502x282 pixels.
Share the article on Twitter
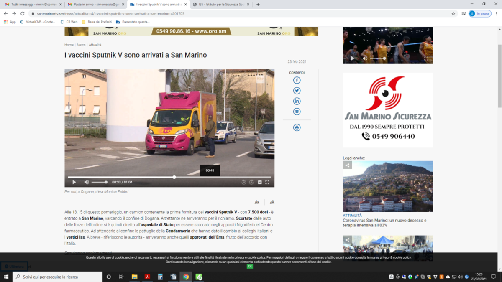[x=297, y=91]
